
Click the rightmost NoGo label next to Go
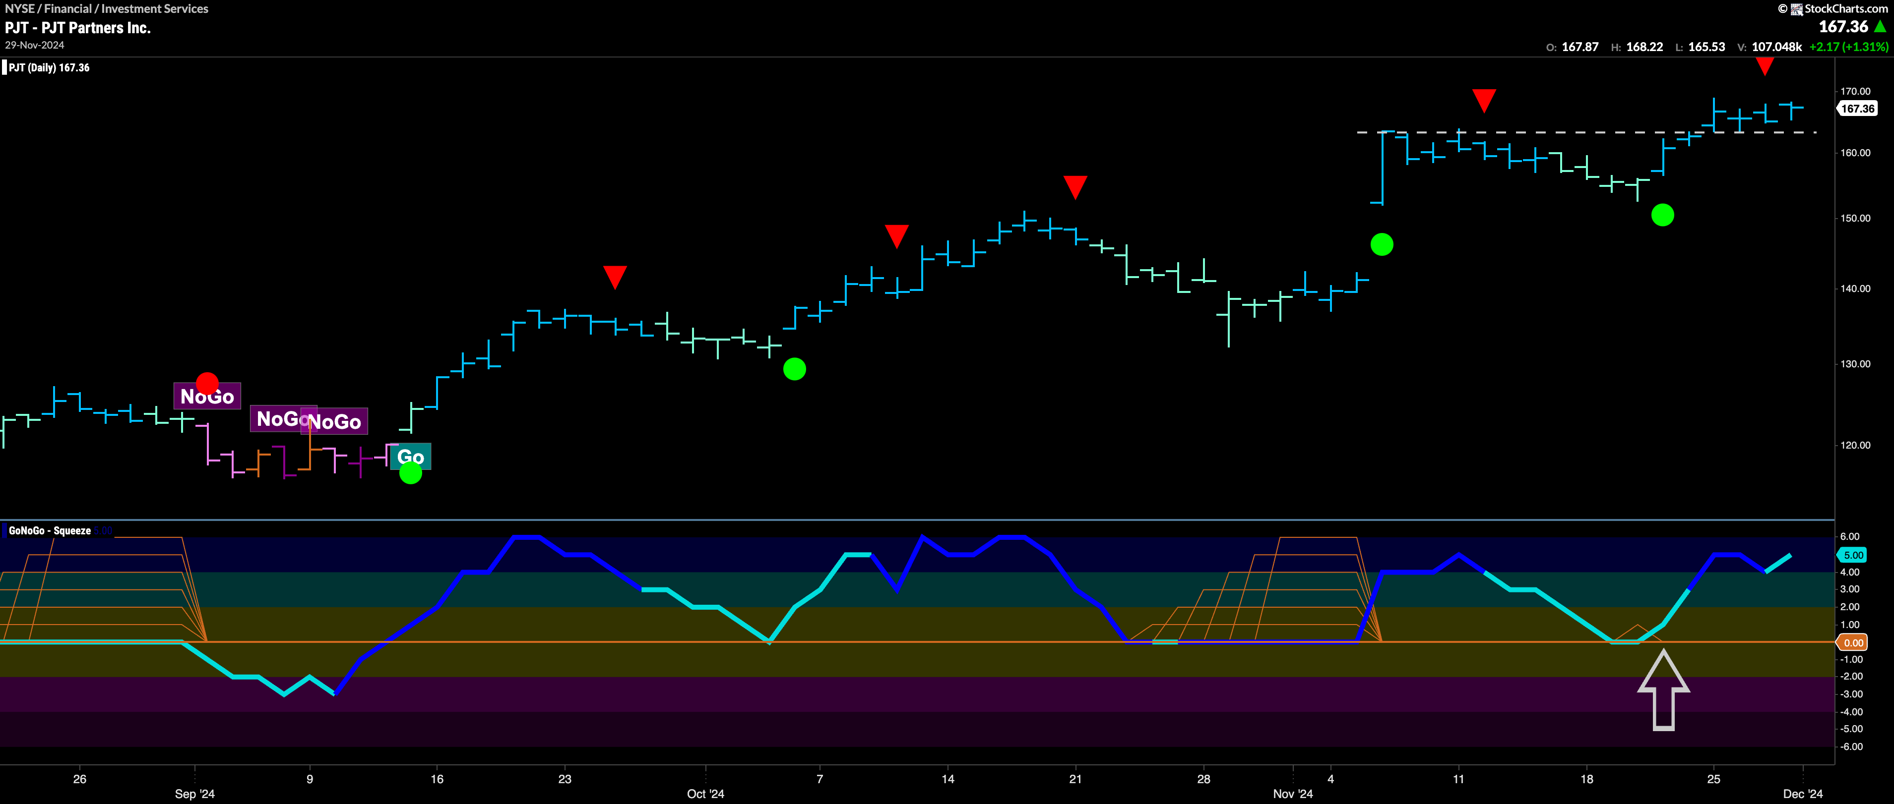[x=334, y=421]
